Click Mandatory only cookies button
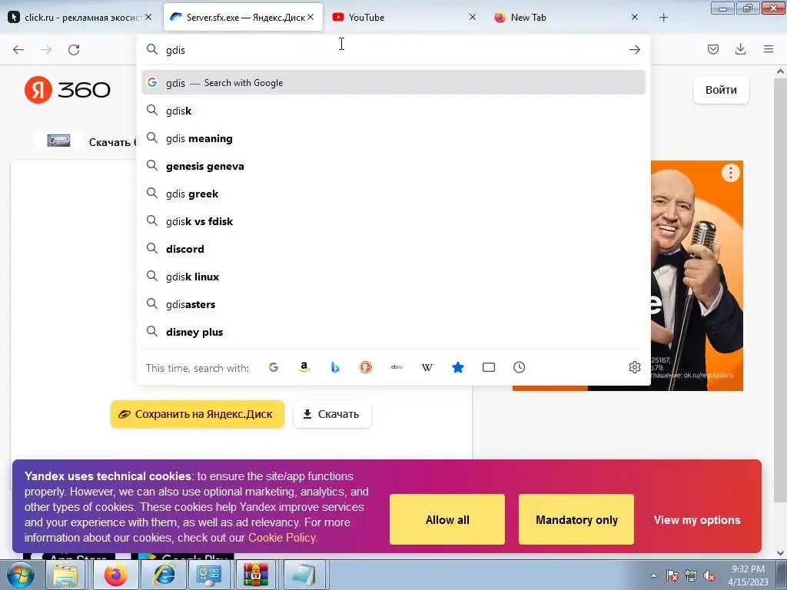 [576, 519]
